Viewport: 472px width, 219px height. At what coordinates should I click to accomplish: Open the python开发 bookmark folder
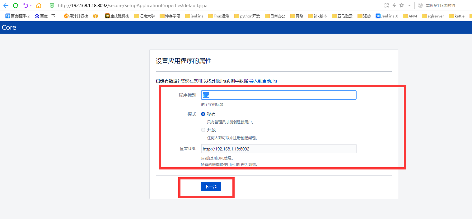[247, 16]
